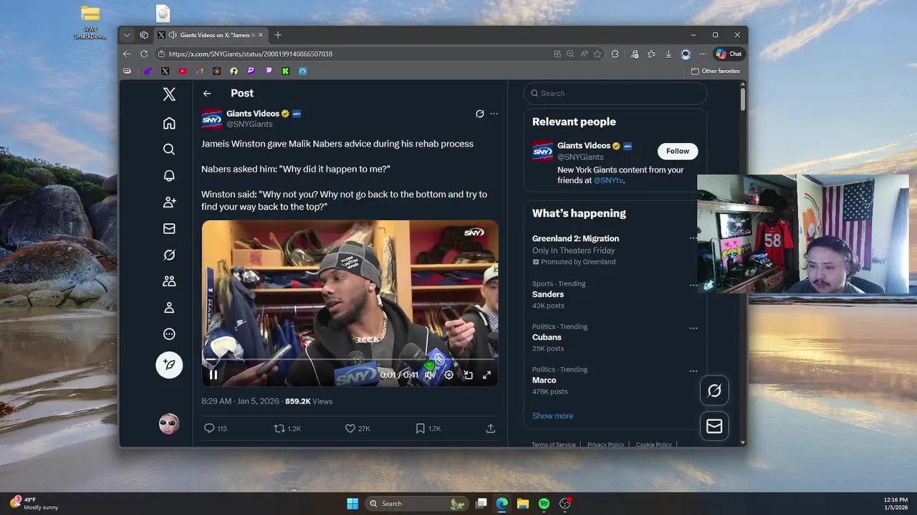Open the More circle menu in sidebar
Image resolution: width=917 pixels, height=515 pixels.
pos(169,334)
